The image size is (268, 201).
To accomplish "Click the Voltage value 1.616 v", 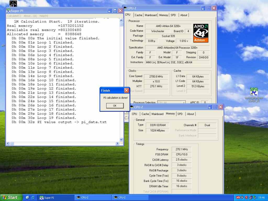I will (x=183, y=41).
